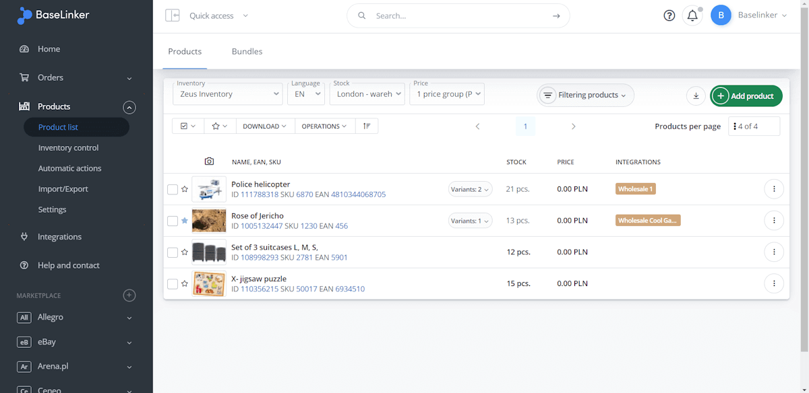Open three-dot menu for Rose of Jericho

[774, 220]
